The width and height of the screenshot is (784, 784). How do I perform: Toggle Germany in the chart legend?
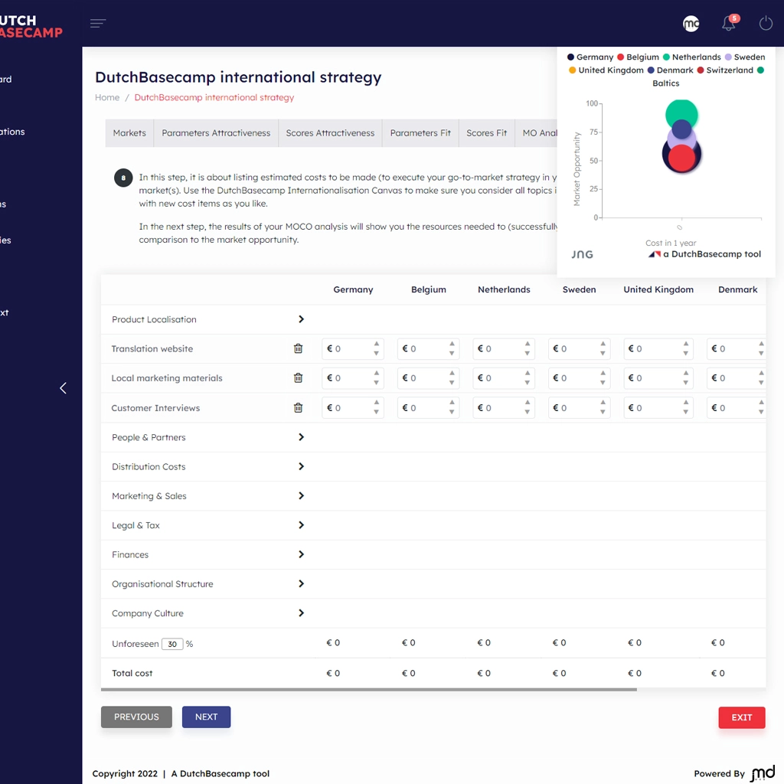[590, 57]
